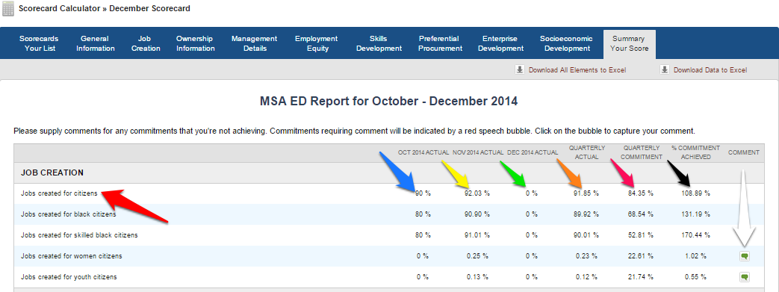Click the download icon beside Download Data to Excel
This screenshot has height=292, width=779.
pyautogui.click(x=665, y=69)
